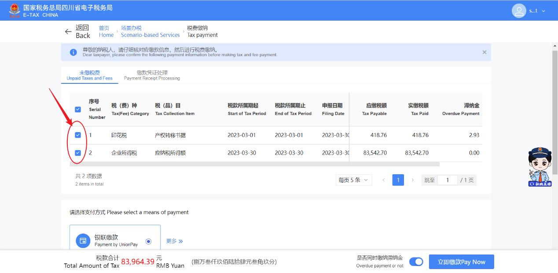
Task: Select Payment by UnionPay radio button
Action: 148,241
